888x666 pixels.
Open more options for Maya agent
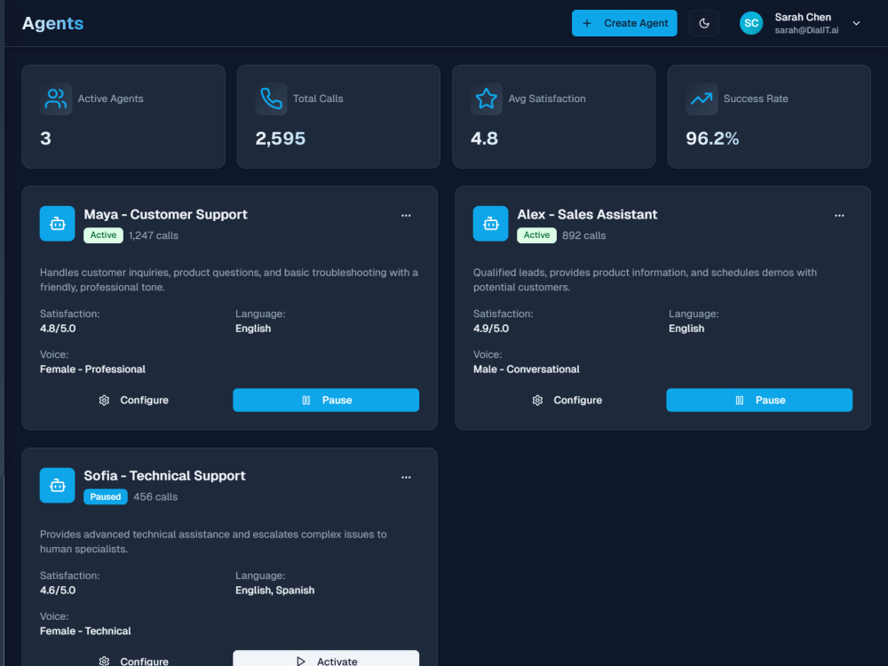pyautogui.click(x=406, y=215)
